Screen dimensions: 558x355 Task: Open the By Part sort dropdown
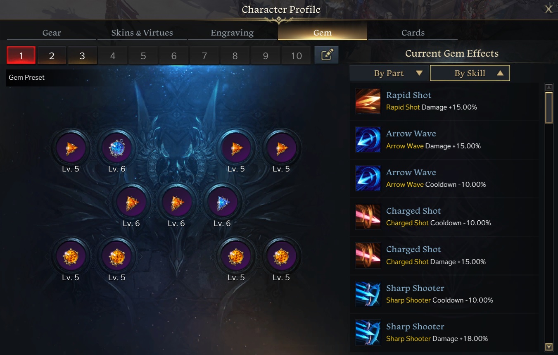(389, 73)
